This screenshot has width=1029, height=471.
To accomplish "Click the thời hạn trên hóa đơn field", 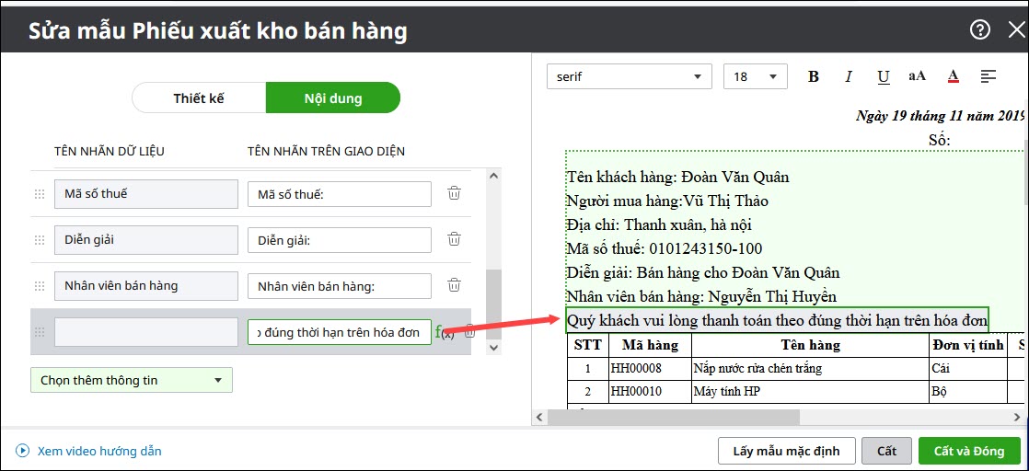I will coord(340,333).
